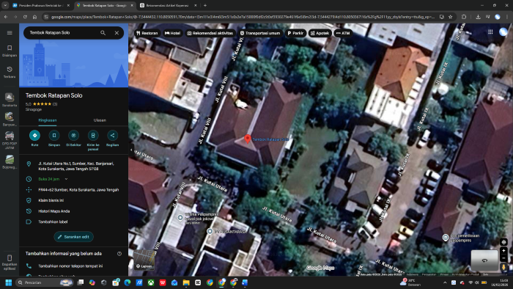Click the Jl. Kutai Utara No.1 address row
Image resolution: width=513 pixels, height=289 pixels.
[x=73, y=166]
